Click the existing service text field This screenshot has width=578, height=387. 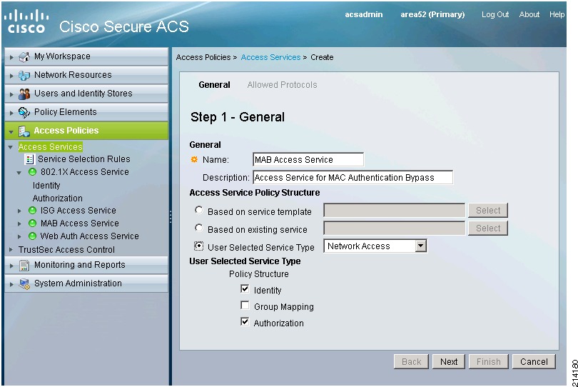coord(394,228)
